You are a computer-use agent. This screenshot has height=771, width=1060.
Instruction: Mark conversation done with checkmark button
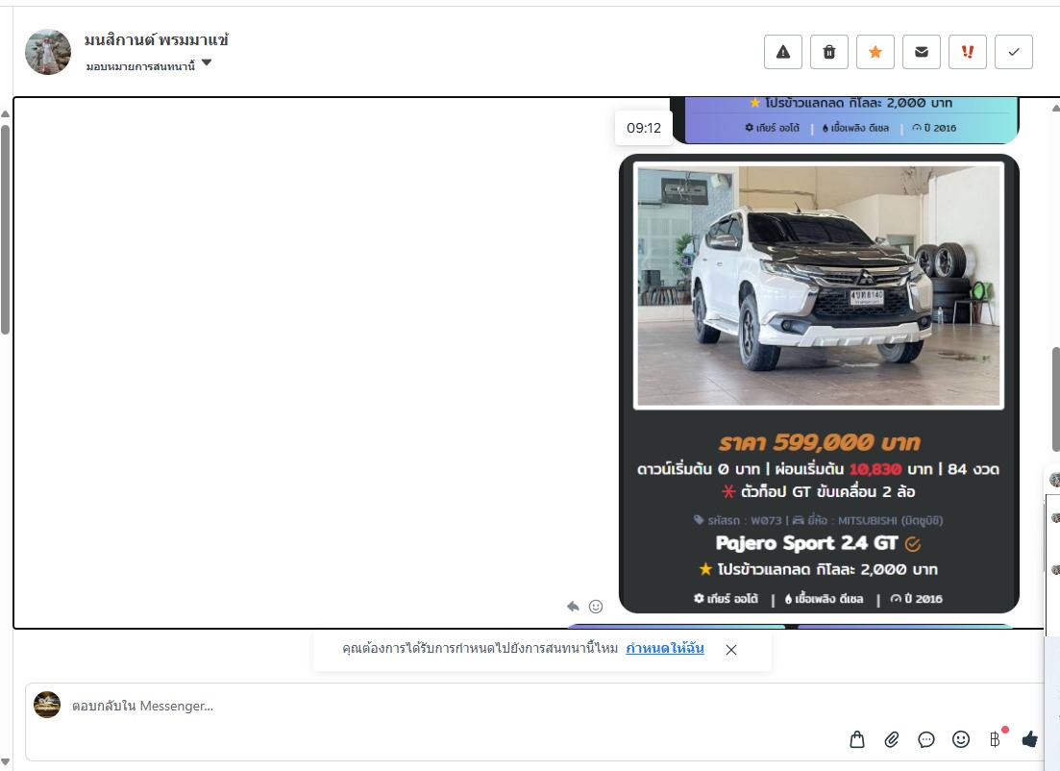click(1013, 52)
